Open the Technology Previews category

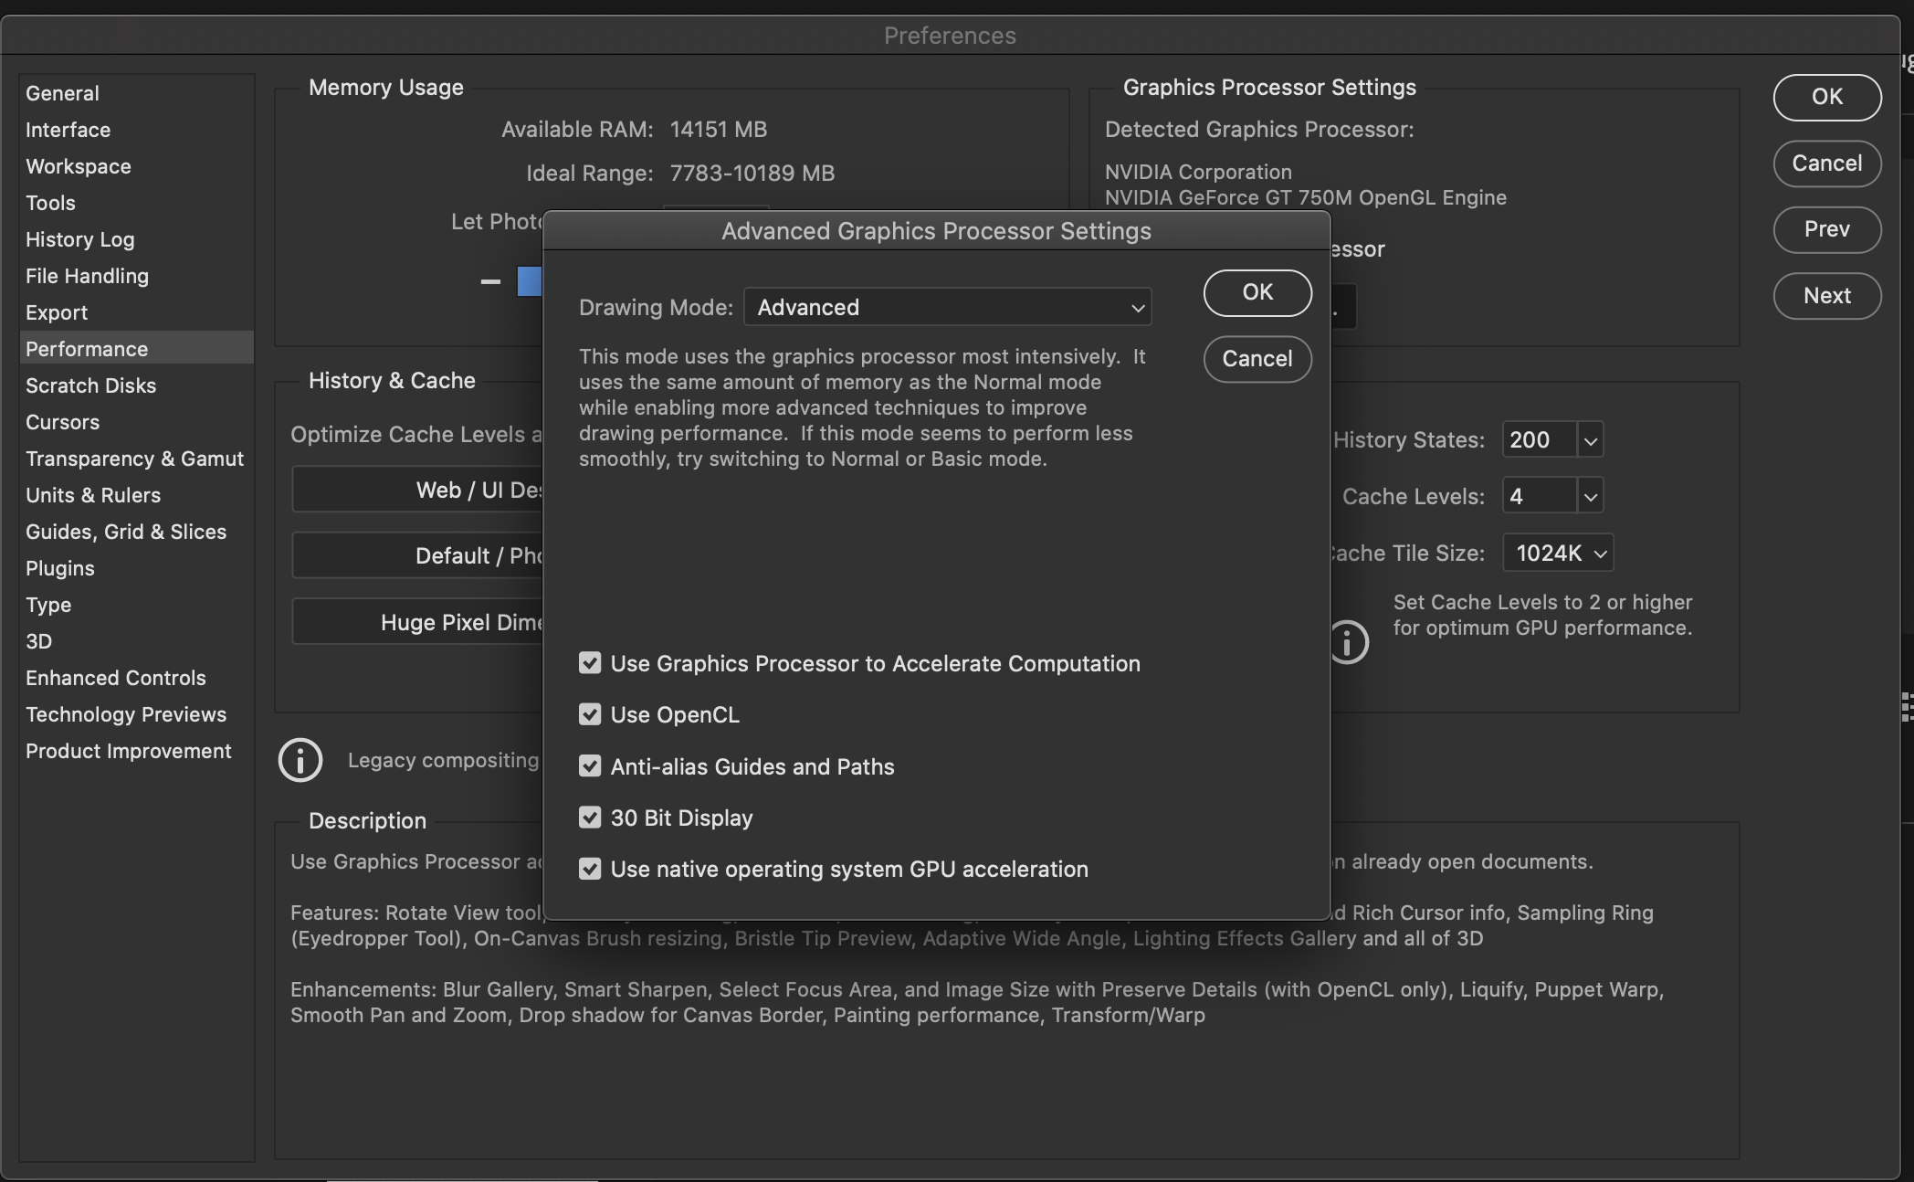click(x=126, y=714)
